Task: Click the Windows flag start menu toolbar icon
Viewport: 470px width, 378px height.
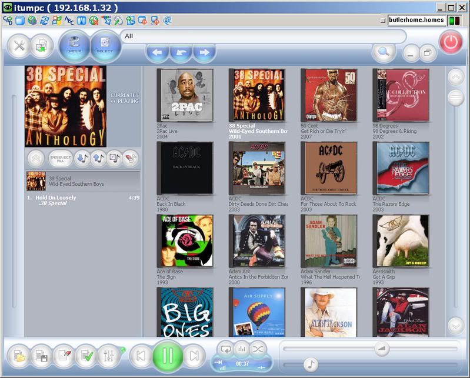Action: 56,21
